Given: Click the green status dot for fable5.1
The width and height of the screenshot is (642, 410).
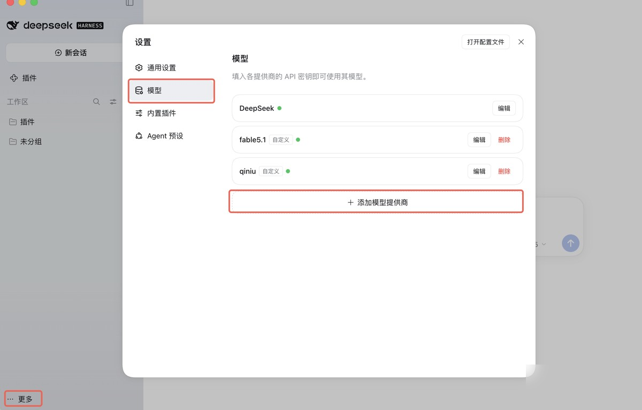Looking at the screenshot, I should (298, 140).
